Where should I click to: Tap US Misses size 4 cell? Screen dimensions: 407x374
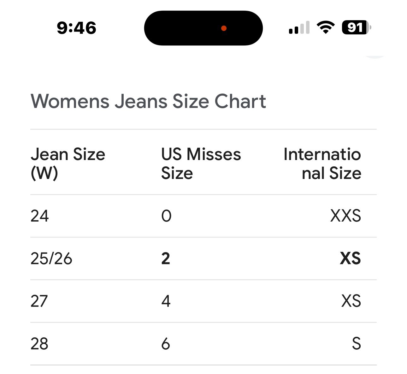click(166, 301)
